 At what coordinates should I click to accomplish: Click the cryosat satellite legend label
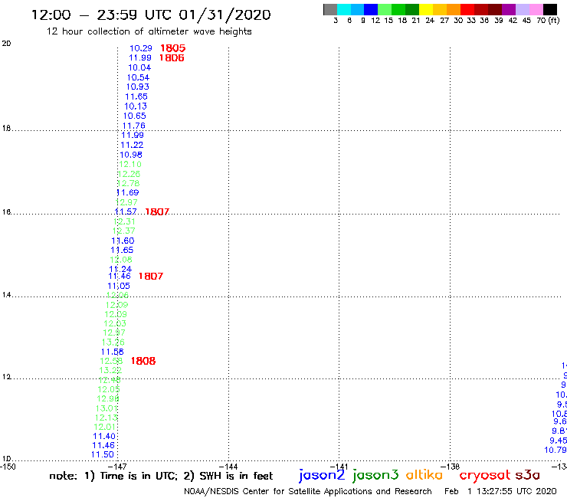pos(484,475)
